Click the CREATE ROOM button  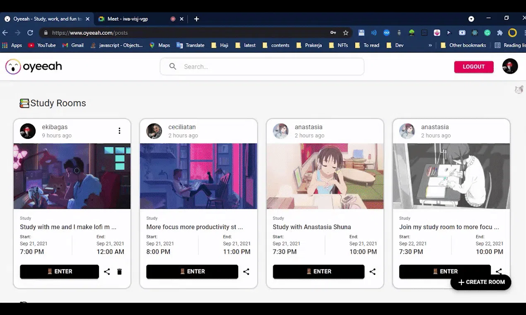481,282
